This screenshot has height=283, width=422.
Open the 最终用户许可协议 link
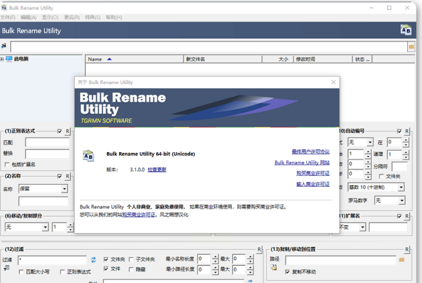(311, 152)
